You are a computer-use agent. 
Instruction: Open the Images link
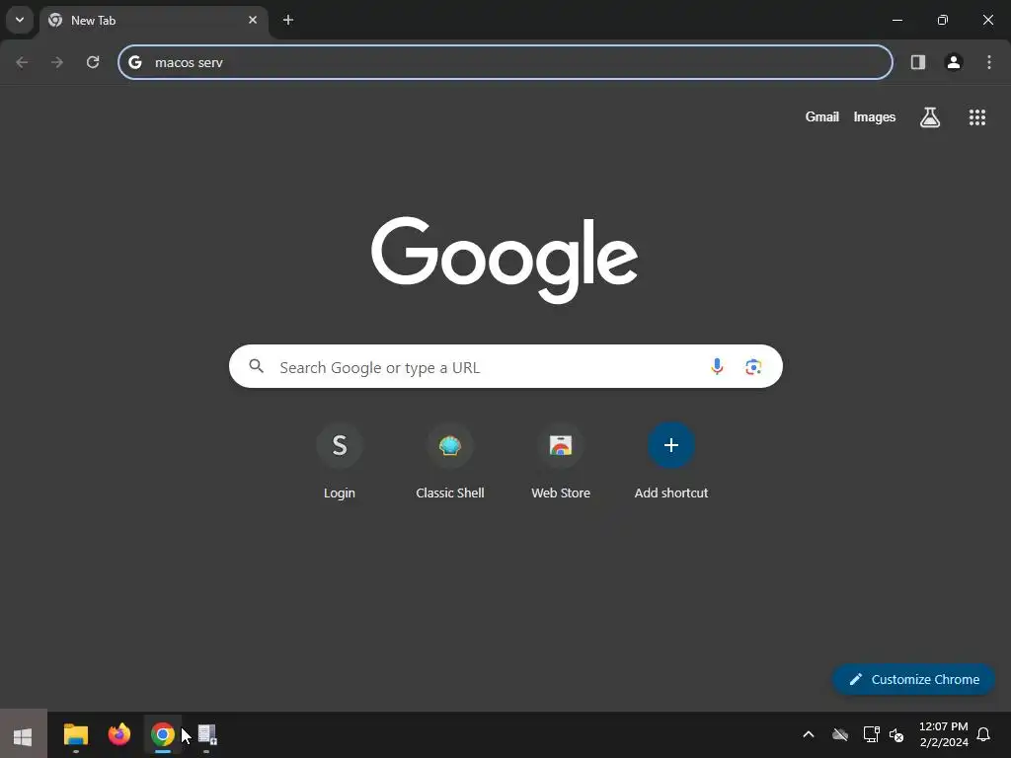tap(875, 116)
